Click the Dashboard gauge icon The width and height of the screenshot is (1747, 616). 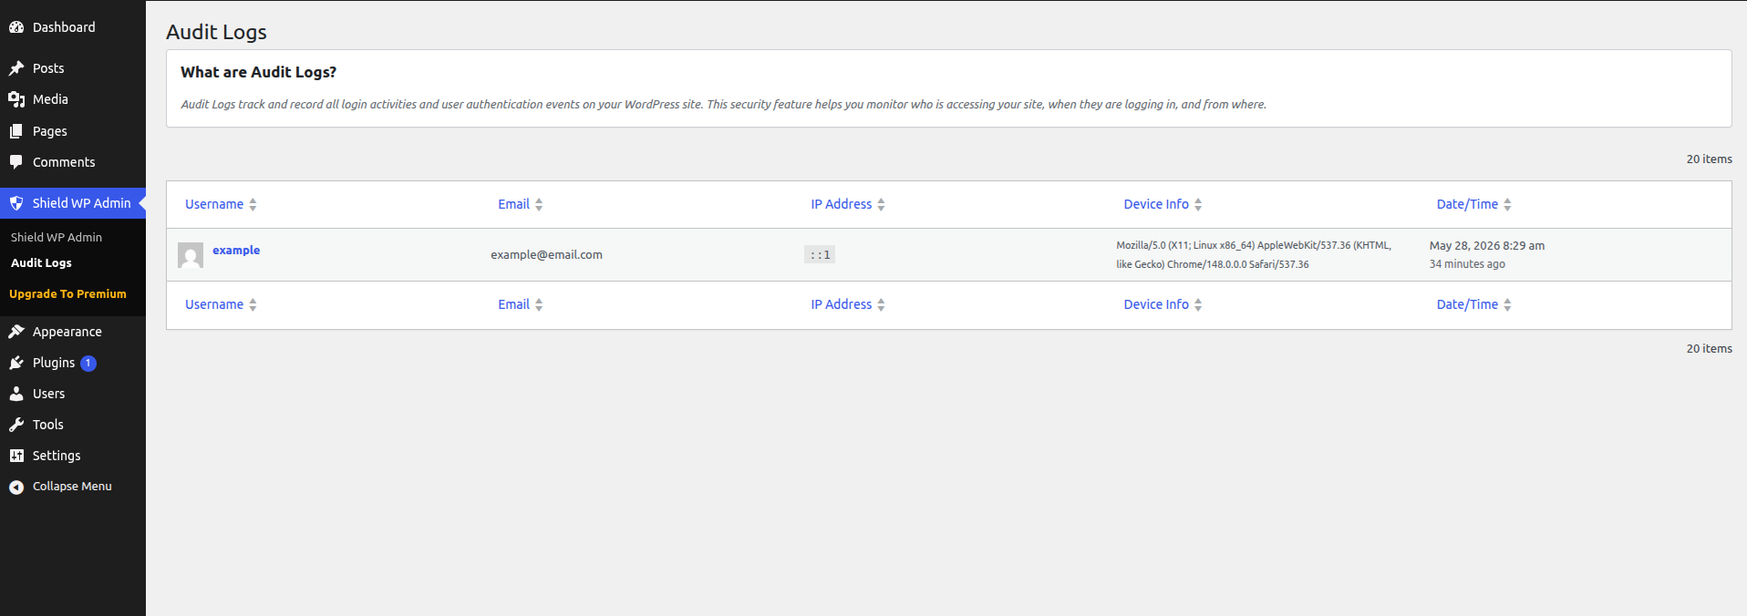pos(16,27)
